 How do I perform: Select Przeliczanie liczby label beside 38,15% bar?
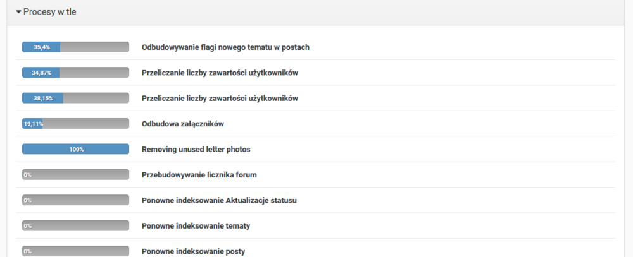220,99
